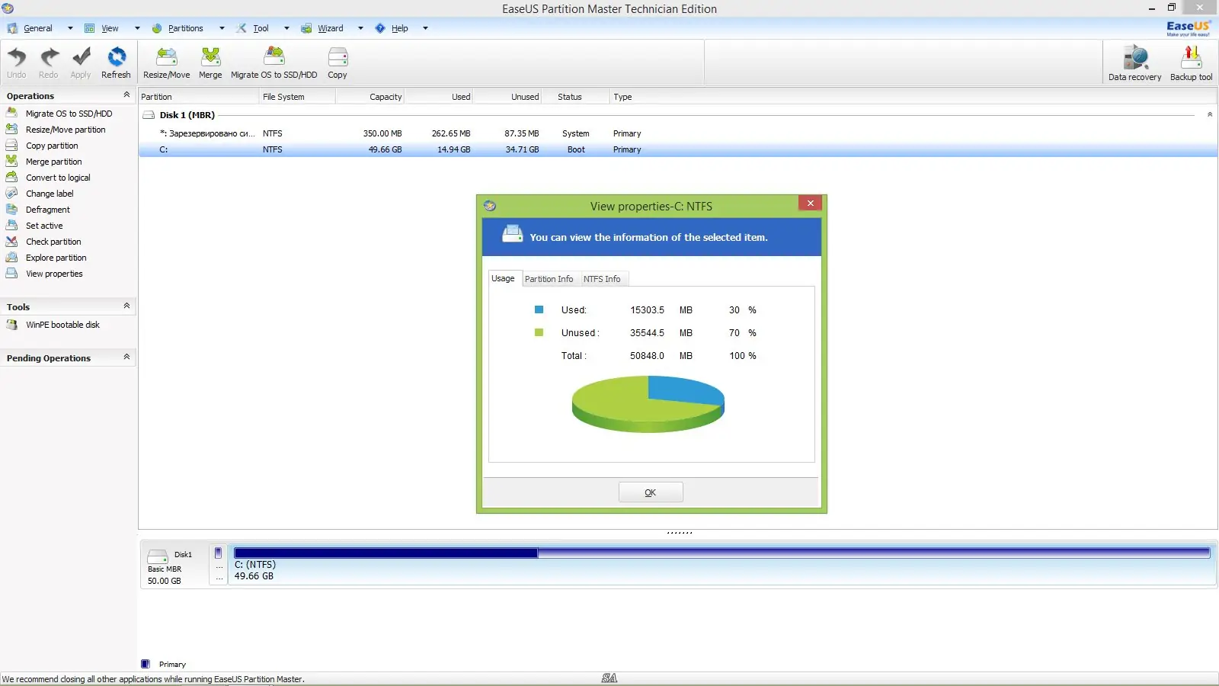This screenshot has height=686, width=1219.
Task: Click OK in the properties dialog
Action: [x=651, y=492]
